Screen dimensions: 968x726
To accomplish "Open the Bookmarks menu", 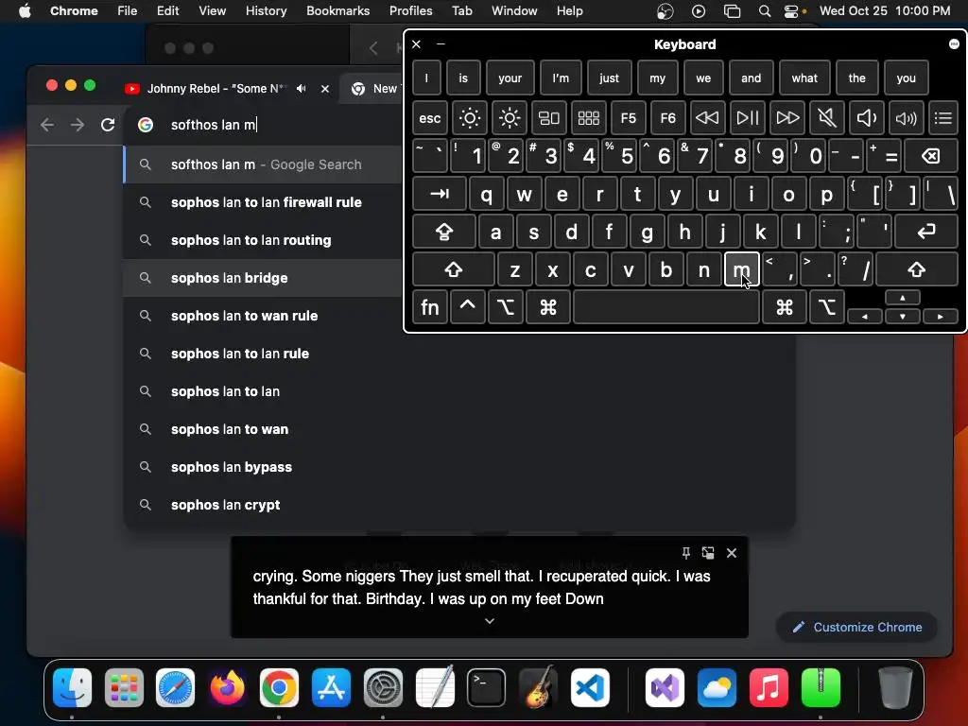I will pyautogui.click(x=337, y=10).
